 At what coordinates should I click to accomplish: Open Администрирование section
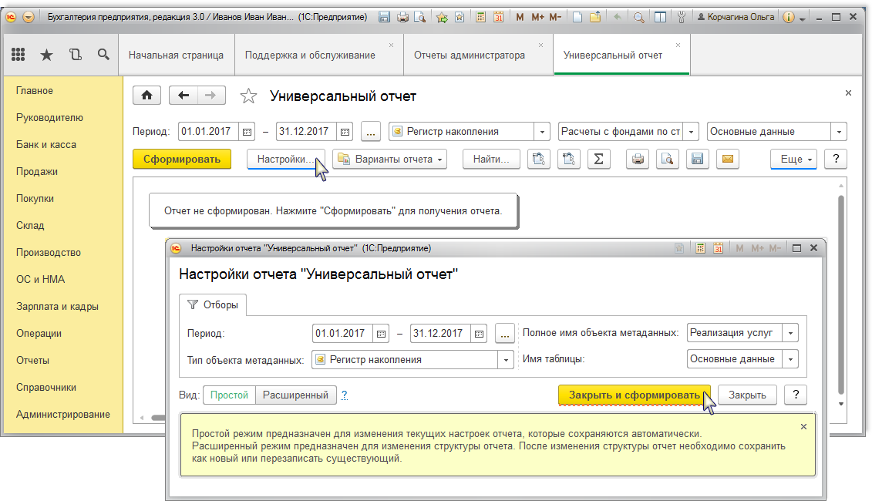[63, 414]
